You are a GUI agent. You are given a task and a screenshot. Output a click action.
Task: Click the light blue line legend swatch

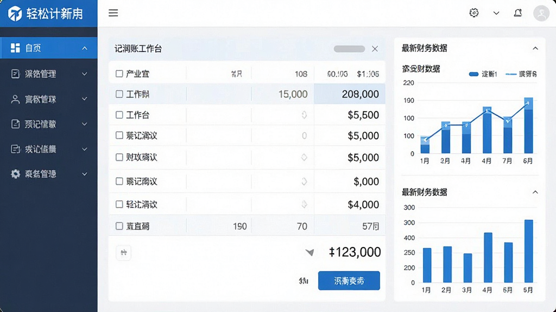pyautogui.click(x=510, y=74)
